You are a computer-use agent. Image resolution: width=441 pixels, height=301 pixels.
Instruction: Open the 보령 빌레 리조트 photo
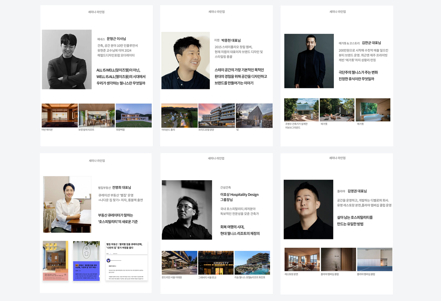[x=96, y=115]
